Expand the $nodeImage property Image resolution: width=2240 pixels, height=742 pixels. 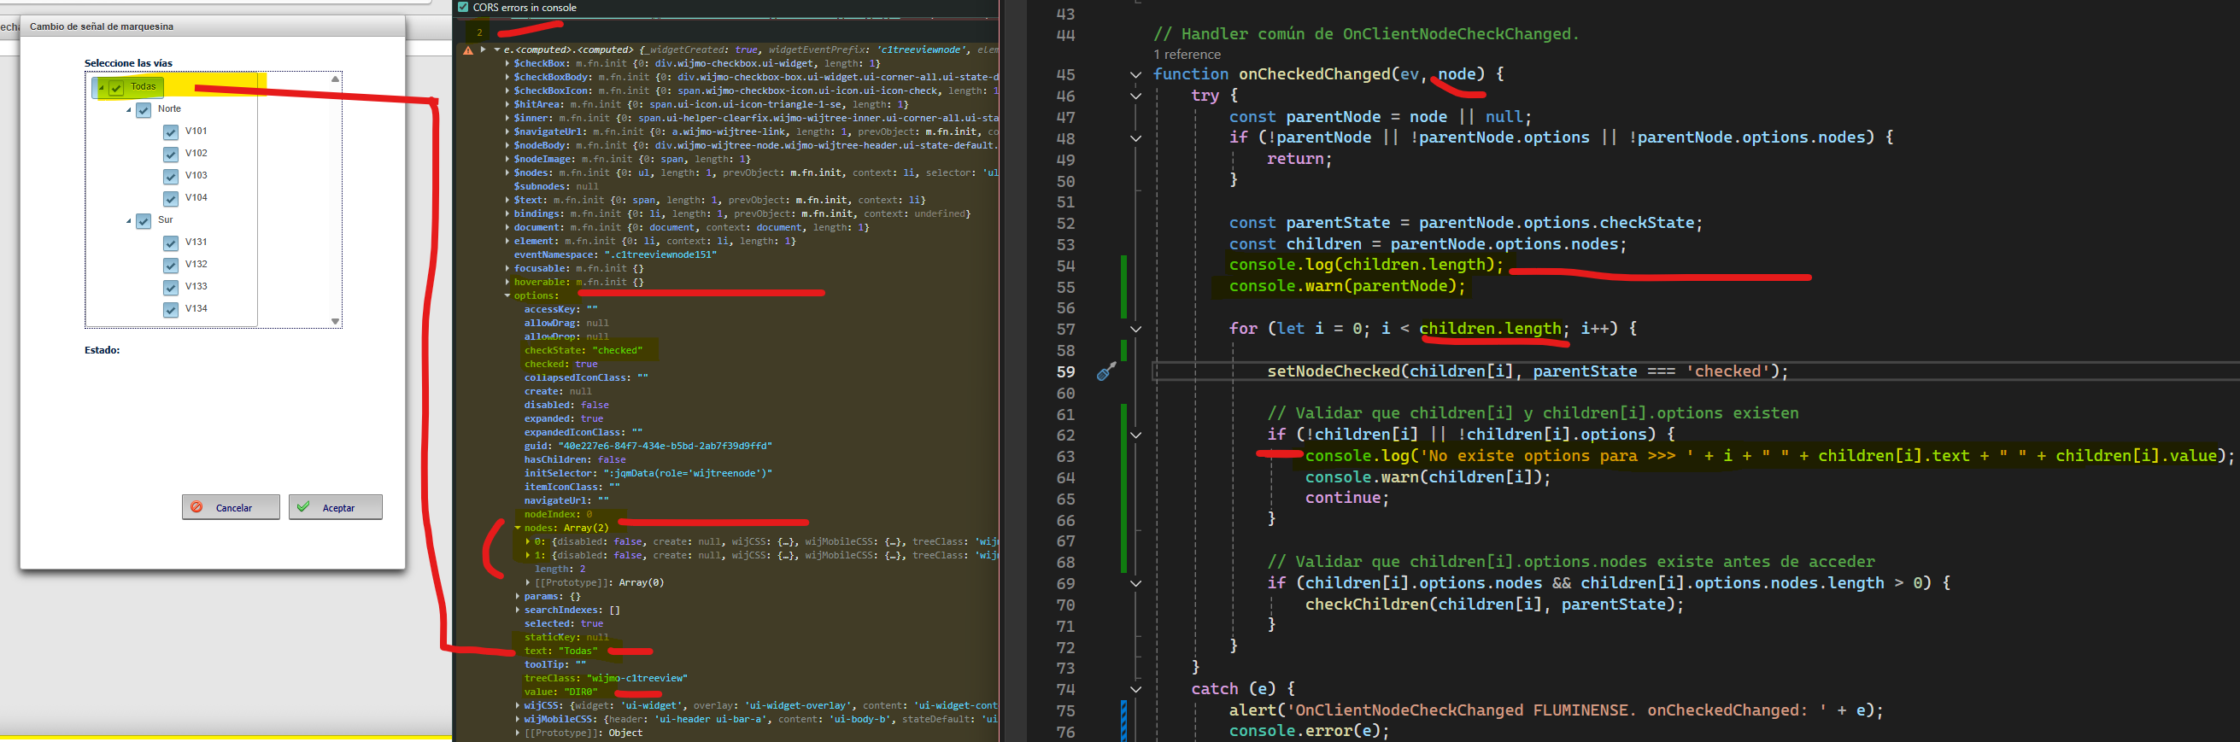point(507,159)
